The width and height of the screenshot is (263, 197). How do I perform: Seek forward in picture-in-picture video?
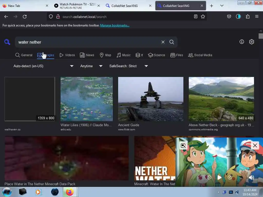click(230, 178)
